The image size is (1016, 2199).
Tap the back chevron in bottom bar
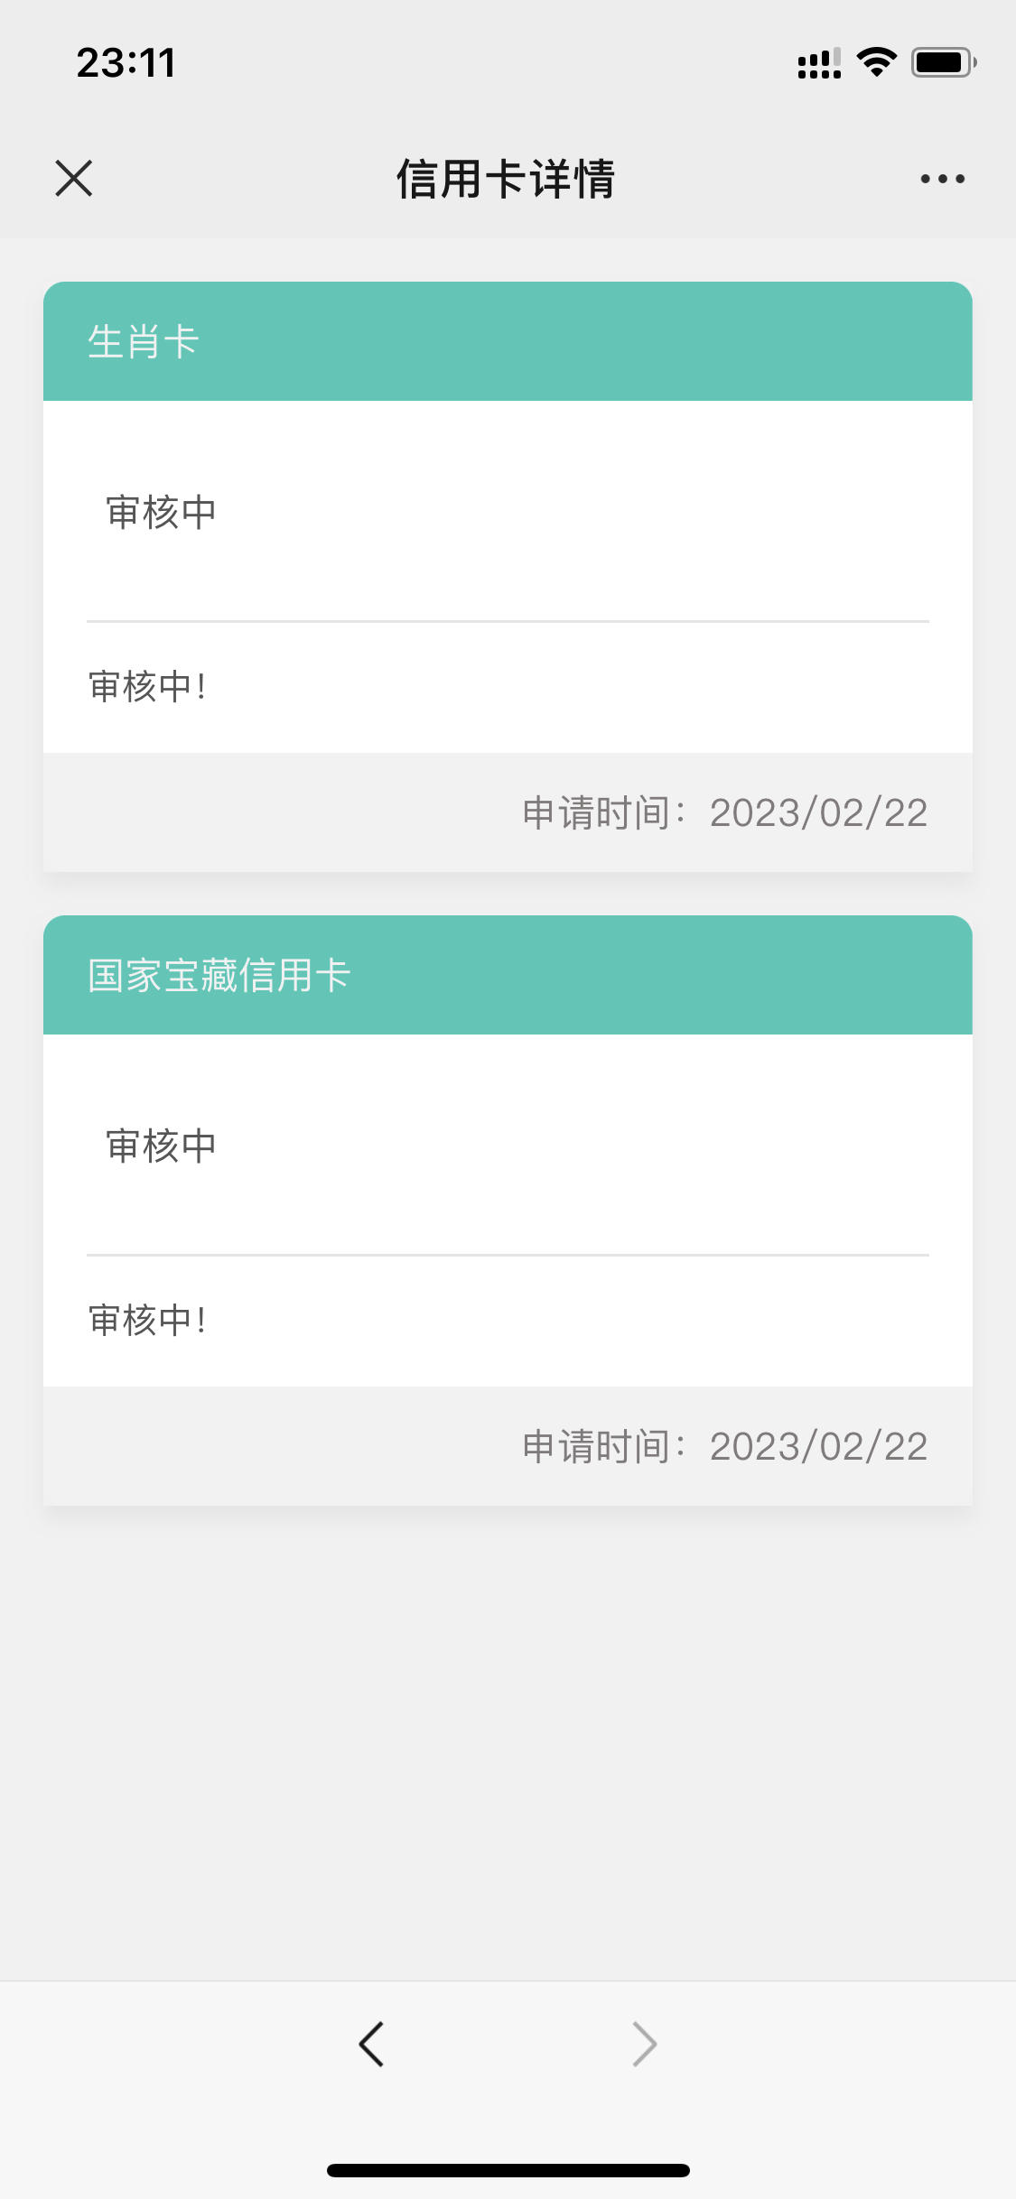[x=371, y=2044]
